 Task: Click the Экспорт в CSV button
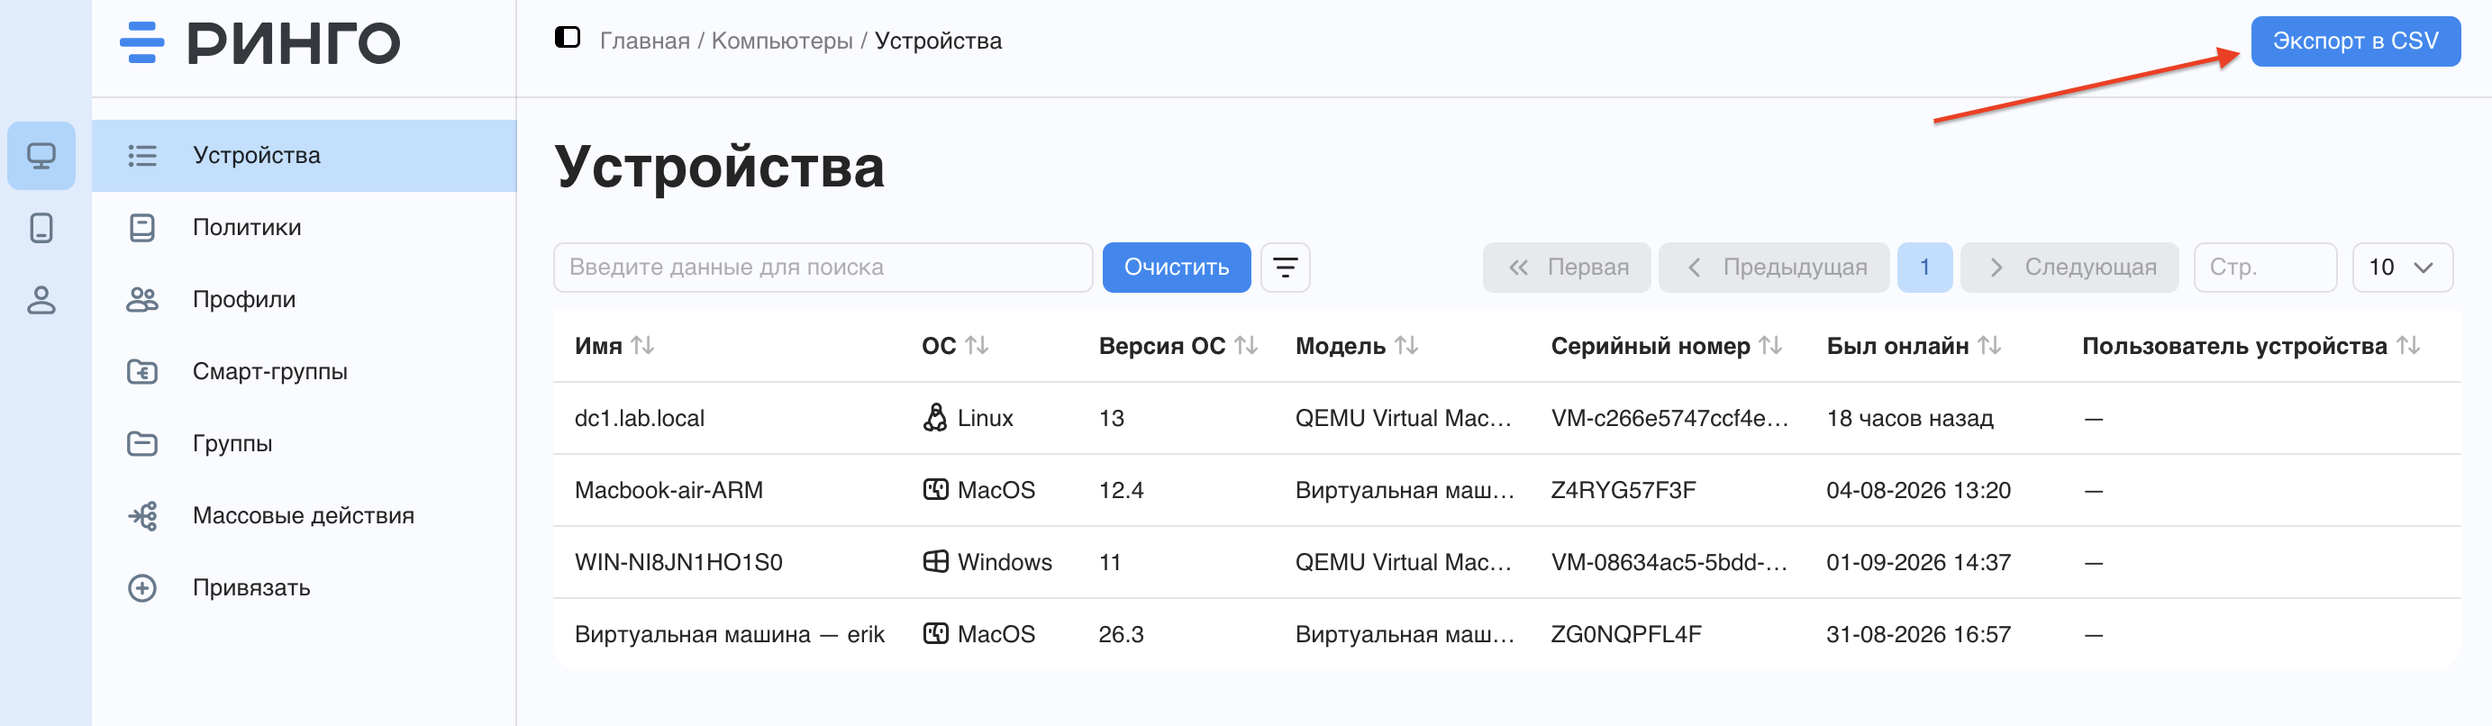click(2355, 41)
